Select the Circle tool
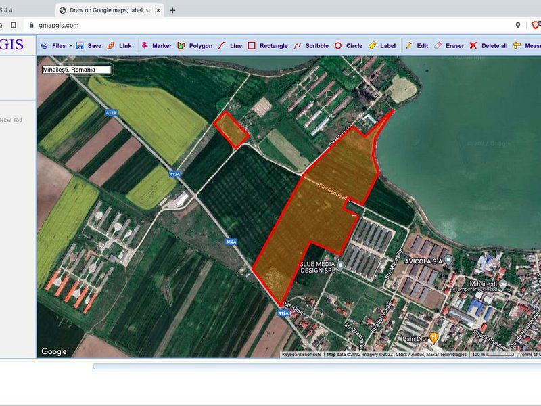Image resolution: width=541 pixels, height=406 pixels. (x=348, y=46)
